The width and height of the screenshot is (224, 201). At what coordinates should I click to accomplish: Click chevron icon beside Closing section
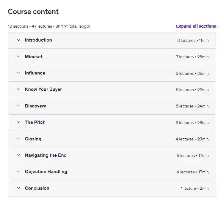[x=18, y=139]
